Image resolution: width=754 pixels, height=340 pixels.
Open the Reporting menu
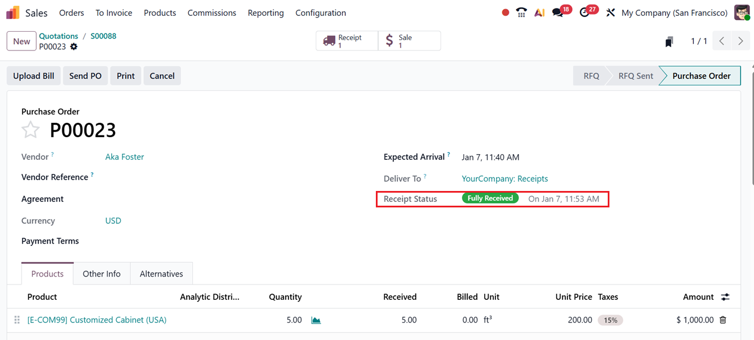pos(265,12)
